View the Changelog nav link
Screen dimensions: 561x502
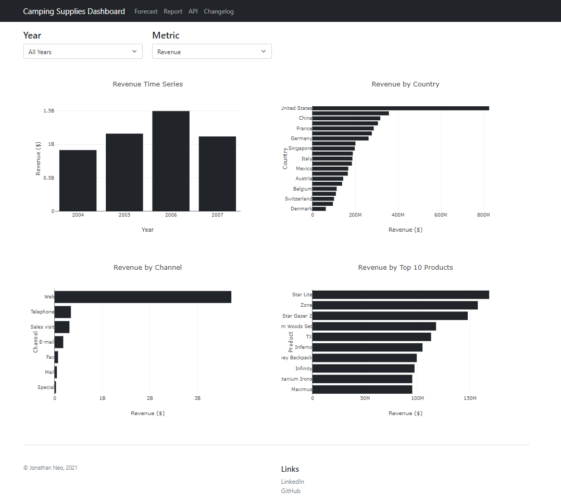pyautogui.click(x=219, y=11)
